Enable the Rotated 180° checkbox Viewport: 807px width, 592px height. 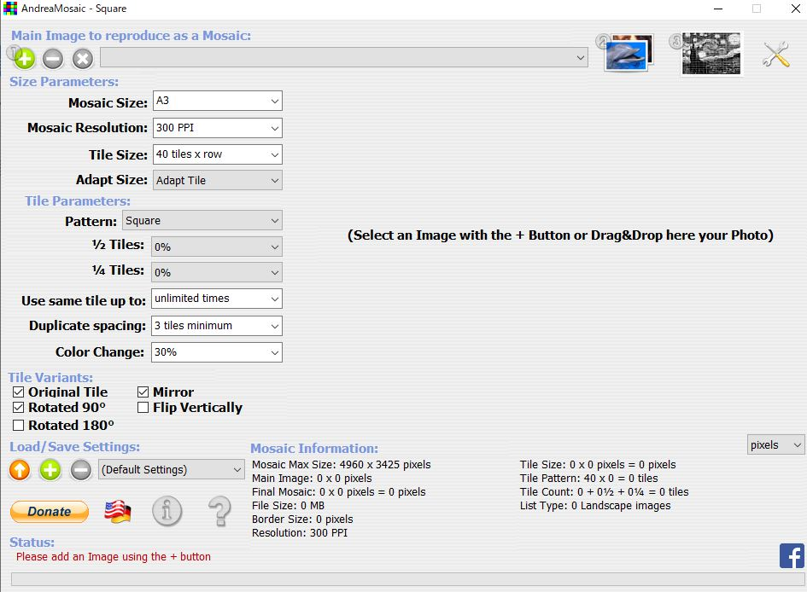point(19,426)
